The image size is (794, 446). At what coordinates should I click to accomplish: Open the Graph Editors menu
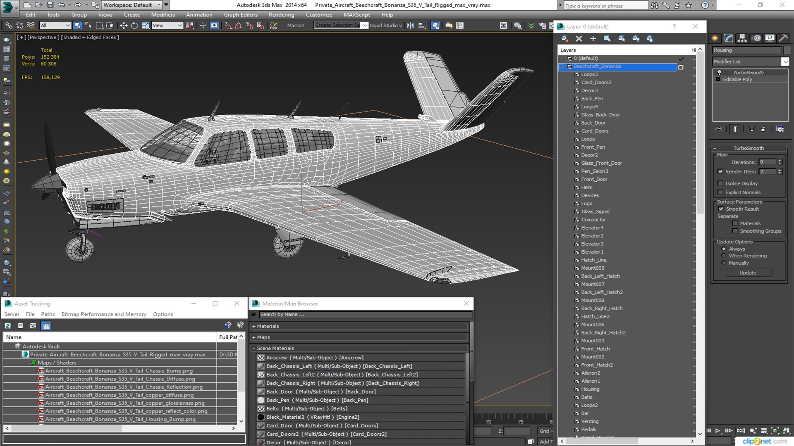click(241, 15)
